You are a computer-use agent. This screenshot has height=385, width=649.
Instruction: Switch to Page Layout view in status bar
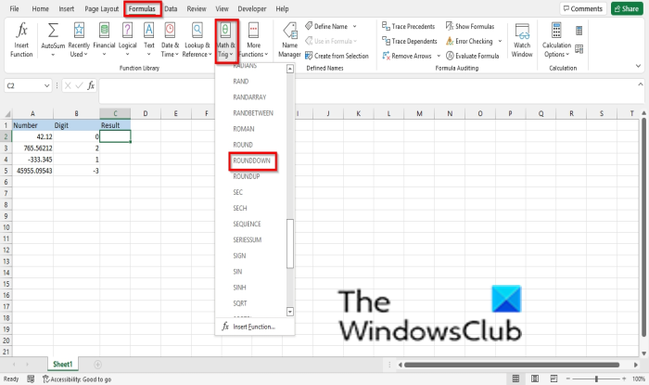tap(535, 379)
